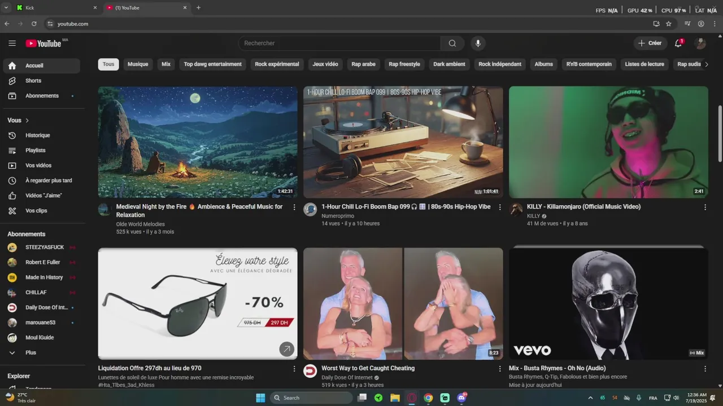Image resolution: width=723 pixels, height=406 pixels.
Task: Show hidden system tray icons
Action: 590,398
